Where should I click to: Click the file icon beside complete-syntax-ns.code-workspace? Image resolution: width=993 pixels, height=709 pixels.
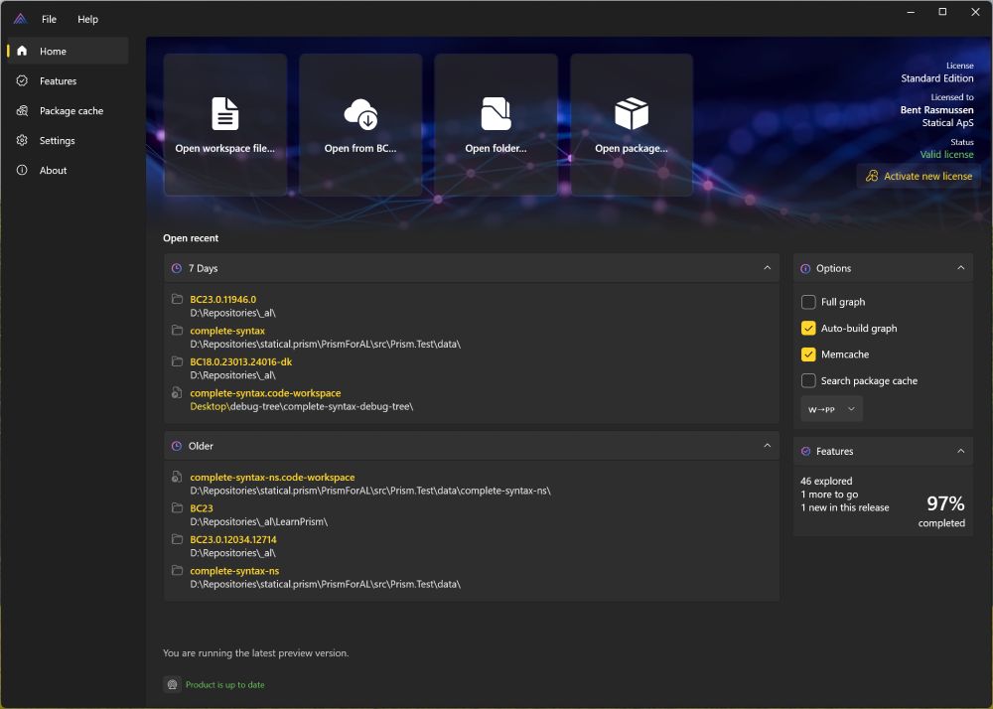tap(178, 477)
